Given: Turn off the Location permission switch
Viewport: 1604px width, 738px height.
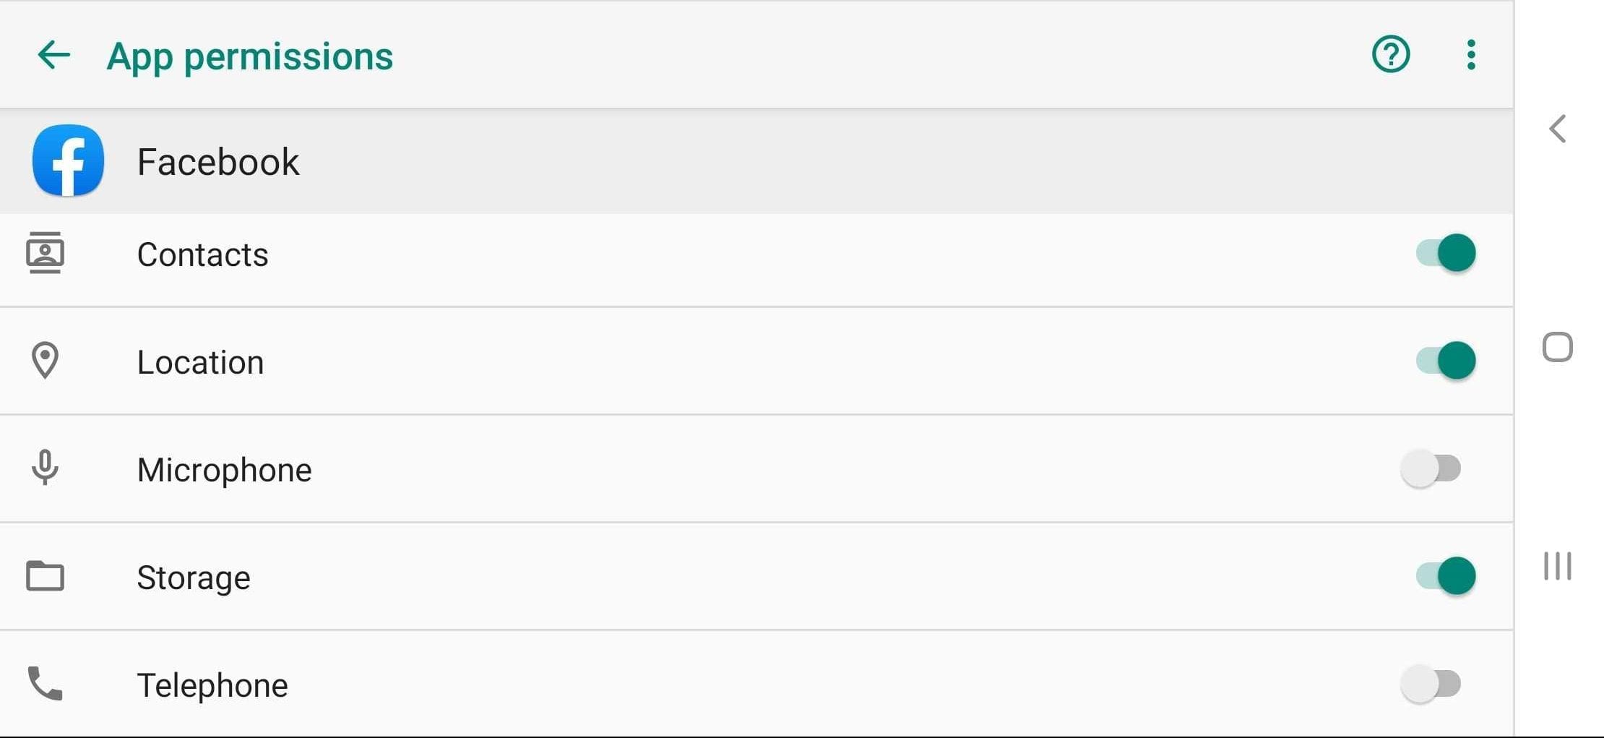Looking at the screenshot, I should pyautogui.click(x=1445, y=361).
